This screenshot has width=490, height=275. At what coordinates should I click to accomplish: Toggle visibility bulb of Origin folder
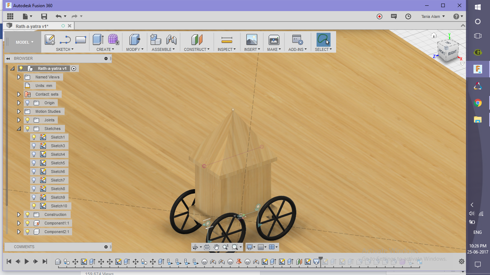(x=27, y=103)
